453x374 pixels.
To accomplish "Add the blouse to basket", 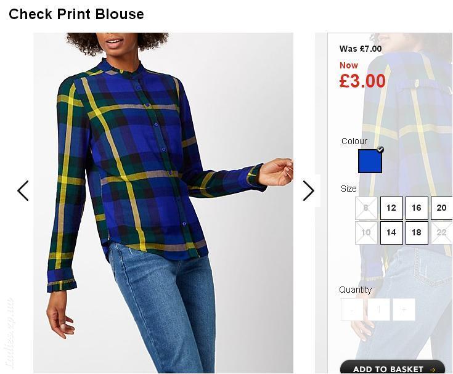I will (393, 367).
